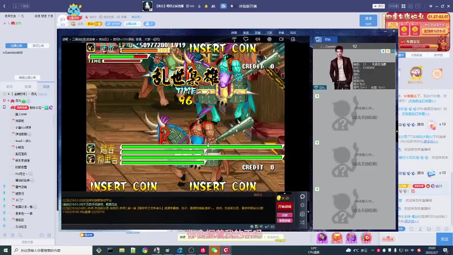Click the red 开始游戏 button
This screenshot has width=453, height=255.
285,206
